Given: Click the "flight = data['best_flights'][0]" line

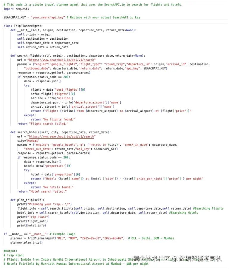Looking at the screenshot, I should coord(58,89).
